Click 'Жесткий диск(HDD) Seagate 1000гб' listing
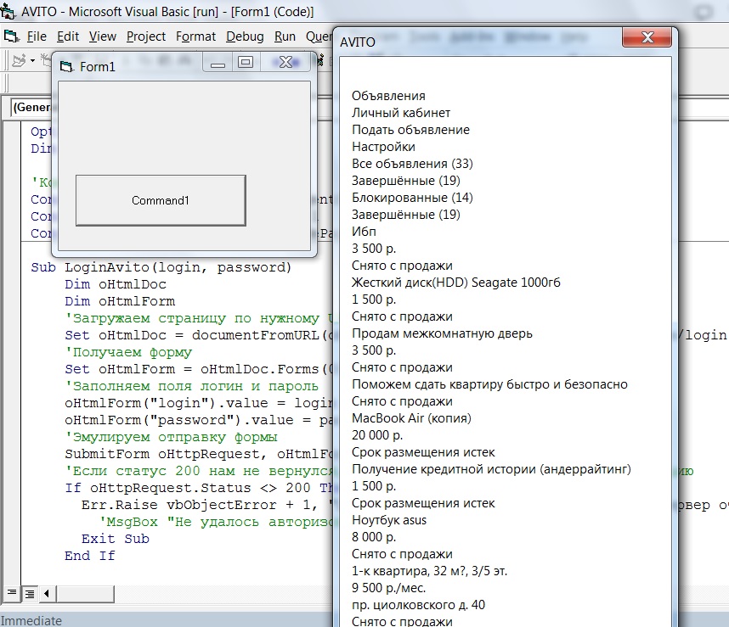 tap(455, 283)
